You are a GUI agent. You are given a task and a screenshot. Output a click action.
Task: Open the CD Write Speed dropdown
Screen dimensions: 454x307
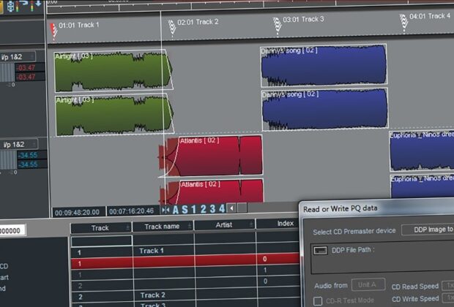point(447,300)
